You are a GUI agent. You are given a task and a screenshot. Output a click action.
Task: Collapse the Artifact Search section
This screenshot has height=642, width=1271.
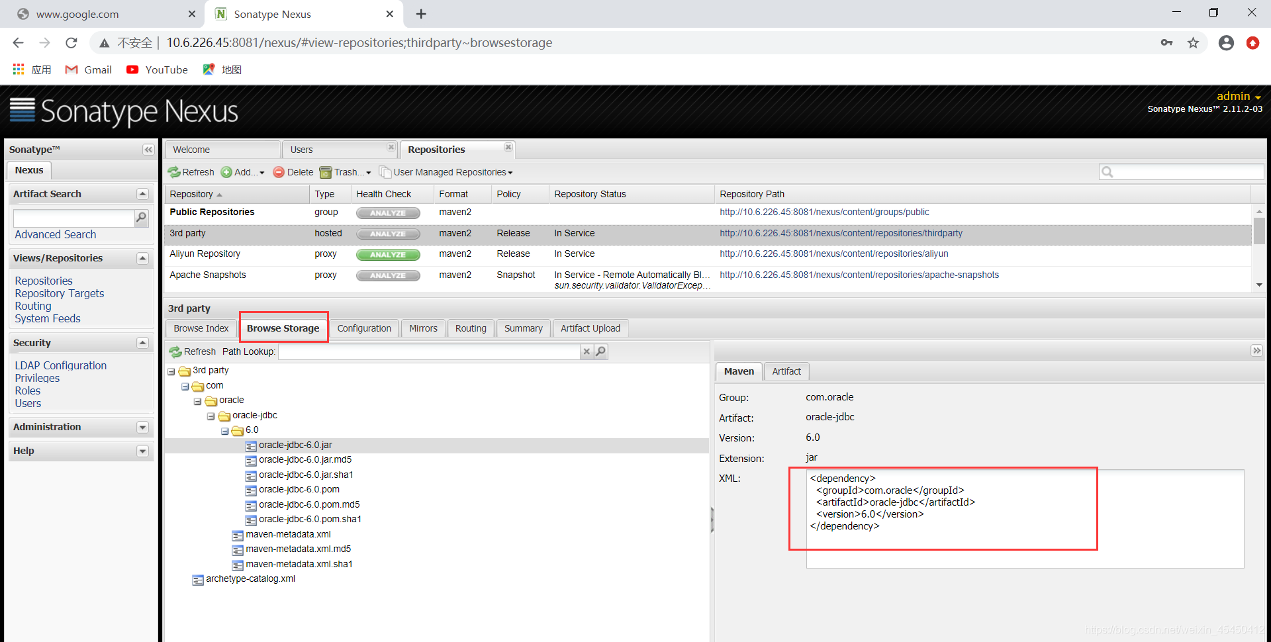click(x=142, y=194)
